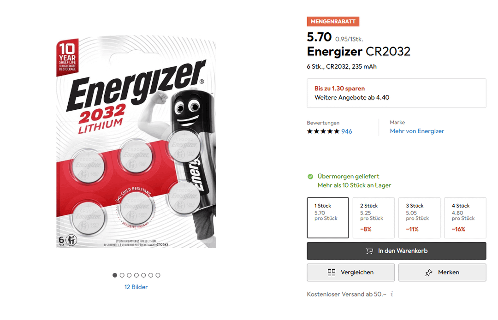Add item with In den Warenkorb button

point(397,251)
